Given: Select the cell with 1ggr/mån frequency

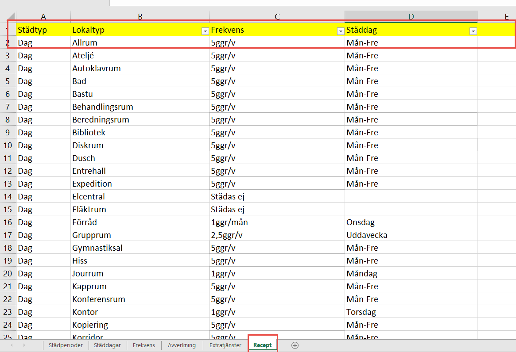Looking at the screenshot, I should [x=277, y=222].
